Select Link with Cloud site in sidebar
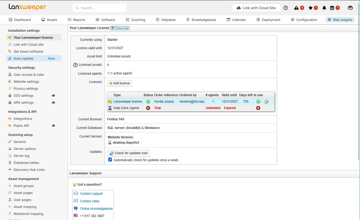The width and height of the screenshot is (360, 220). point(34,45)
